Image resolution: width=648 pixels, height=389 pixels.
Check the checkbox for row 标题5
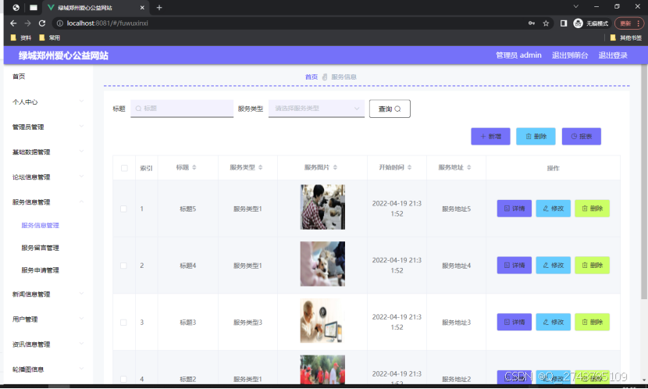coord(123,209)
